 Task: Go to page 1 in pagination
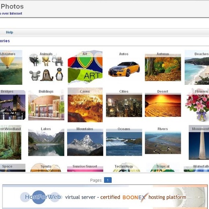coord(108,180)
